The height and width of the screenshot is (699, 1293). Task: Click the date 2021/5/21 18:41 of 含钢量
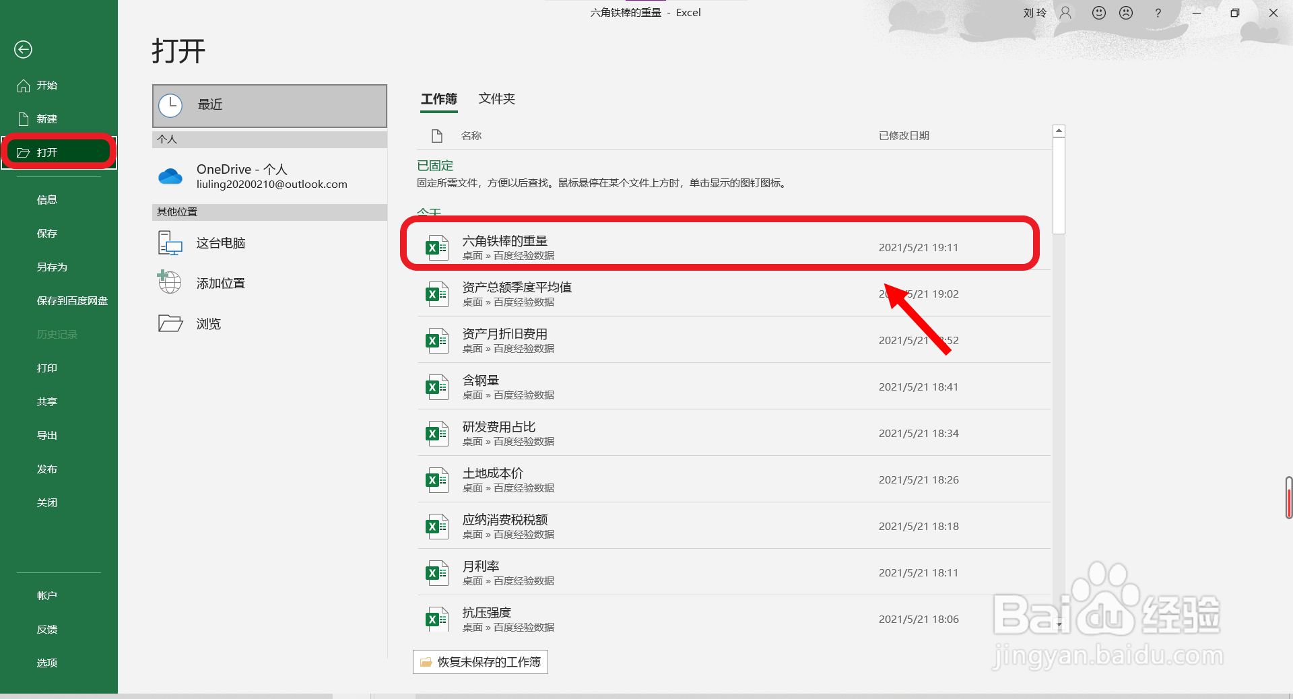click(919, 387)
